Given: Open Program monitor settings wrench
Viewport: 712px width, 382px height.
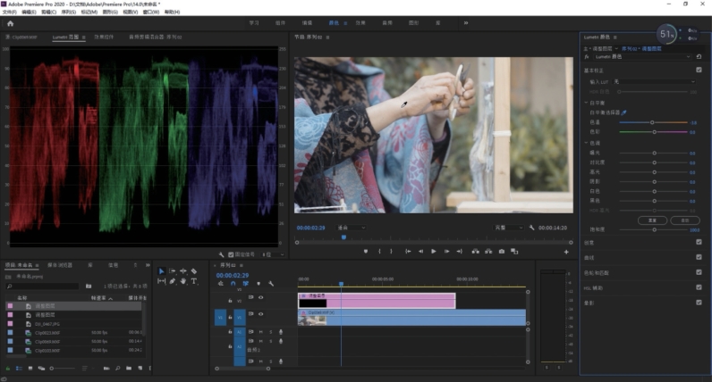Looking at the screenshot, I should [x=531, y=228].
